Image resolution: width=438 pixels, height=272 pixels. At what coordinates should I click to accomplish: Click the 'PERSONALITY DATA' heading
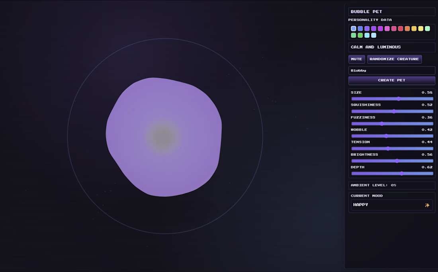(370, 20)
